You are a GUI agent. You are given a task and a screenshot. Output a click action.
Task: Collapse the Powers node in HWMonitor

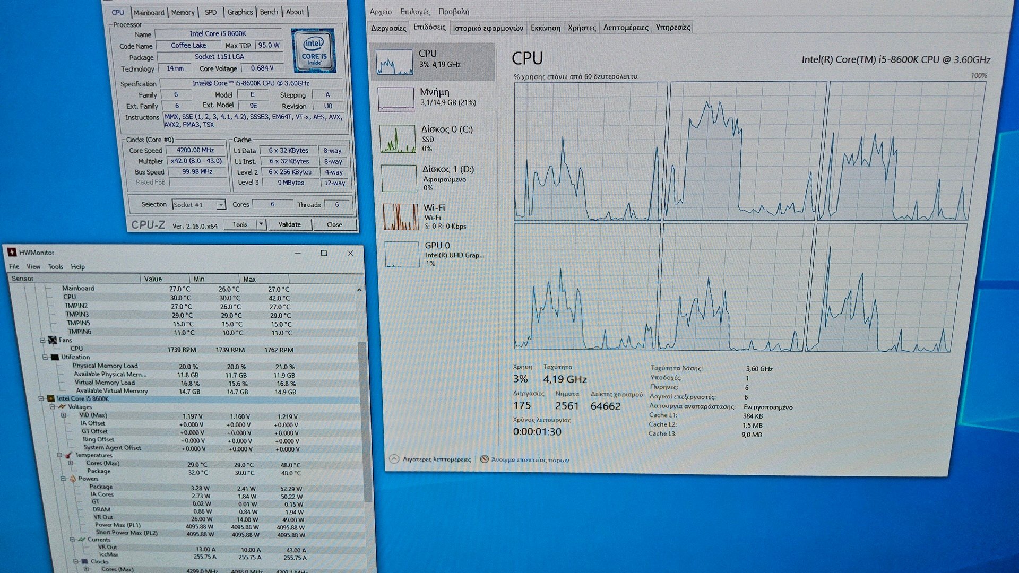(x=63, y=479)
